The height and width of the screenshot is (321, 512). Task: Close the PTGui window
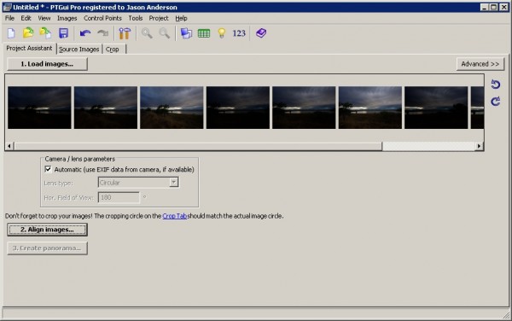pos(504,7)
